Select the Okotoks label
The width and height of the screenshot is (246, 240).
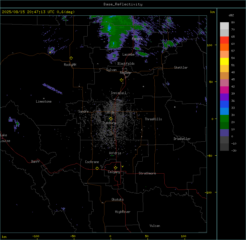[x=118, y=200]
